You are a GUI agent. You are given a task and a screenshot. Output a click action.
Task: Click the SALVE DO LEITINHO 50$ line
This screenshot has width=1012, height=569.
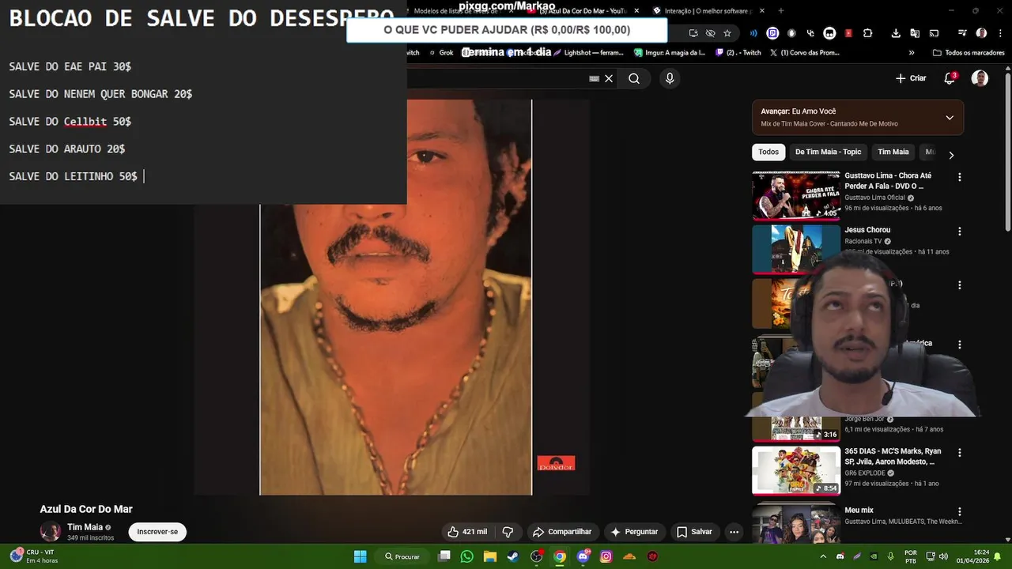pos(73,176)
